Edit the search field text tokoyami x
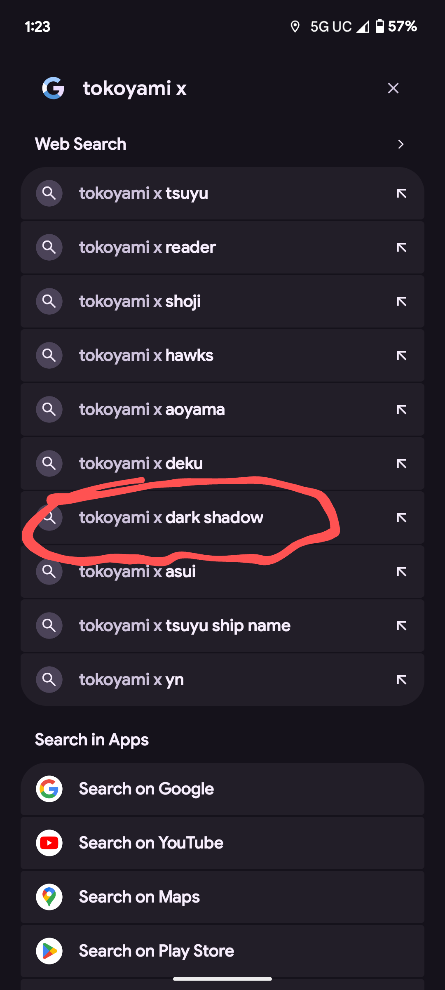445x990 pixels. [x=135, y=88]
